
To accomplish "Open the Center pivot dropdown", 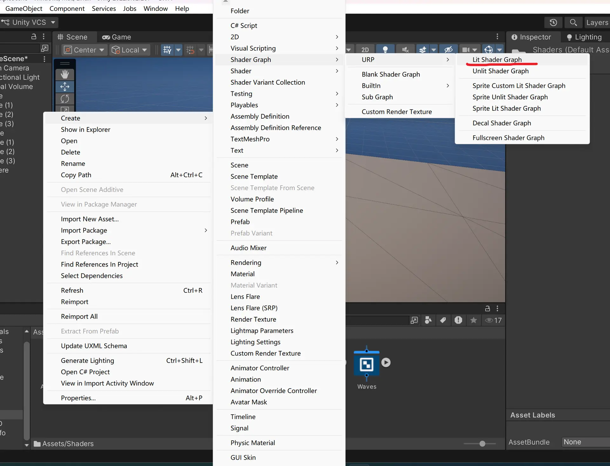I will [x=85, y=50].
